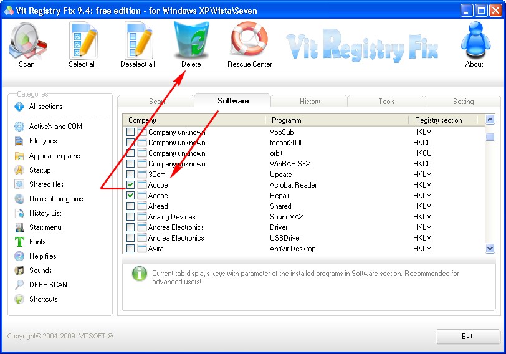Select the History List category

point(37,213)
